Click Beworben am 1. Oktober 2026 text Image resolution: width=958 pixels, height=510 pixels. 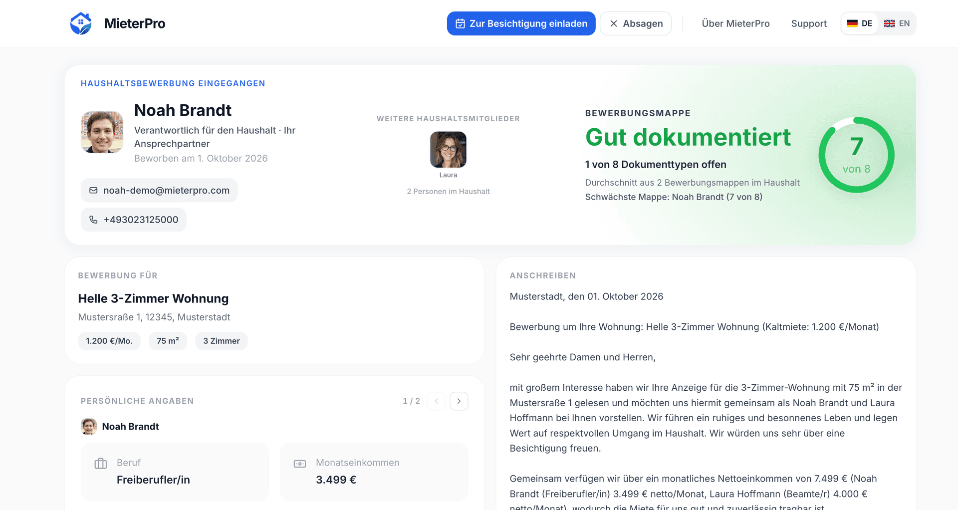[x=201, y=158]
